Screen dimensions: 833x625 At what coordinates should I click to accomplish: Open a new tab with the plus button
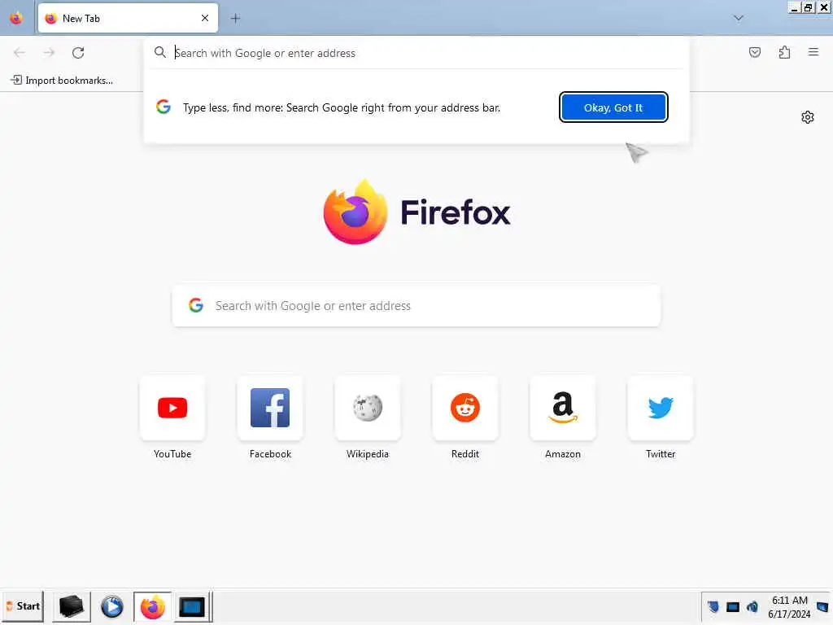tap(235, 18)
